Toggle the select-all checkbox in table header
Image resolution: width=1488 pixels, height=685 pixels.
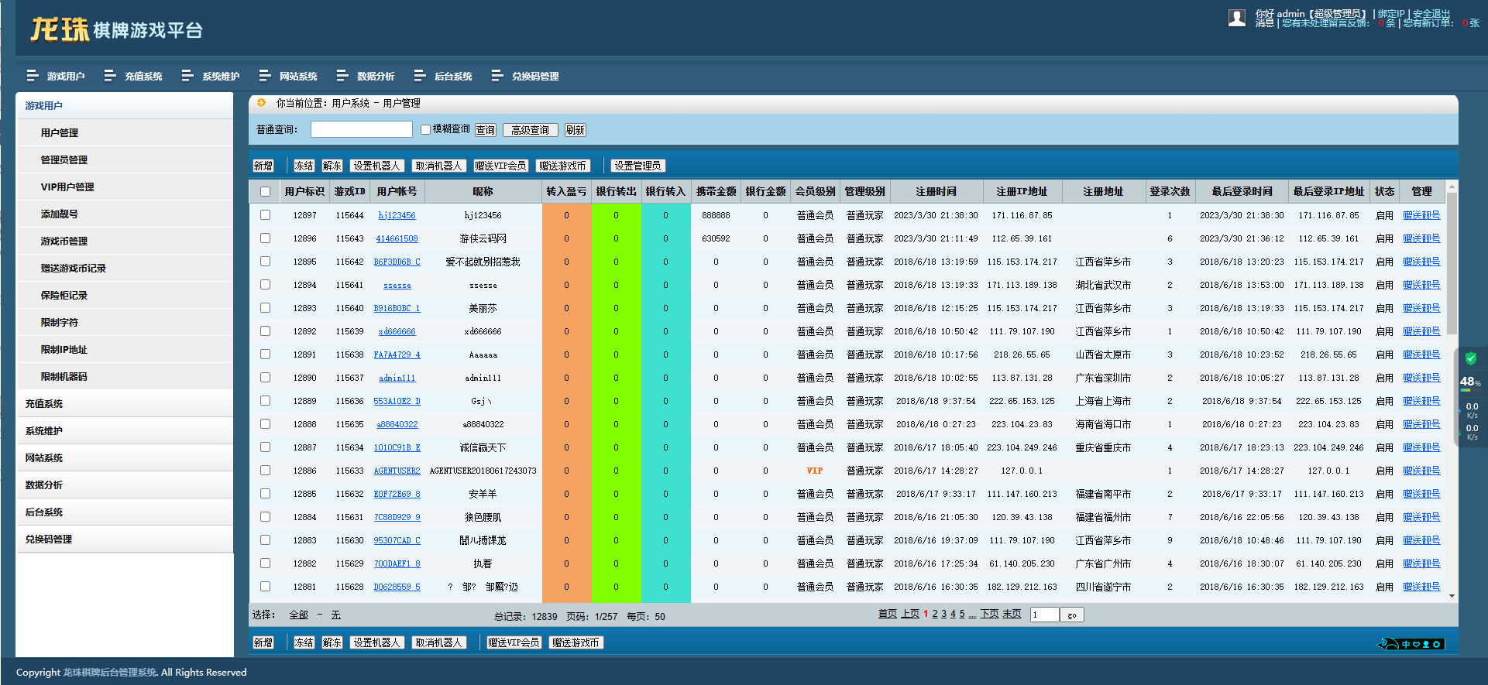click(265, 191)
